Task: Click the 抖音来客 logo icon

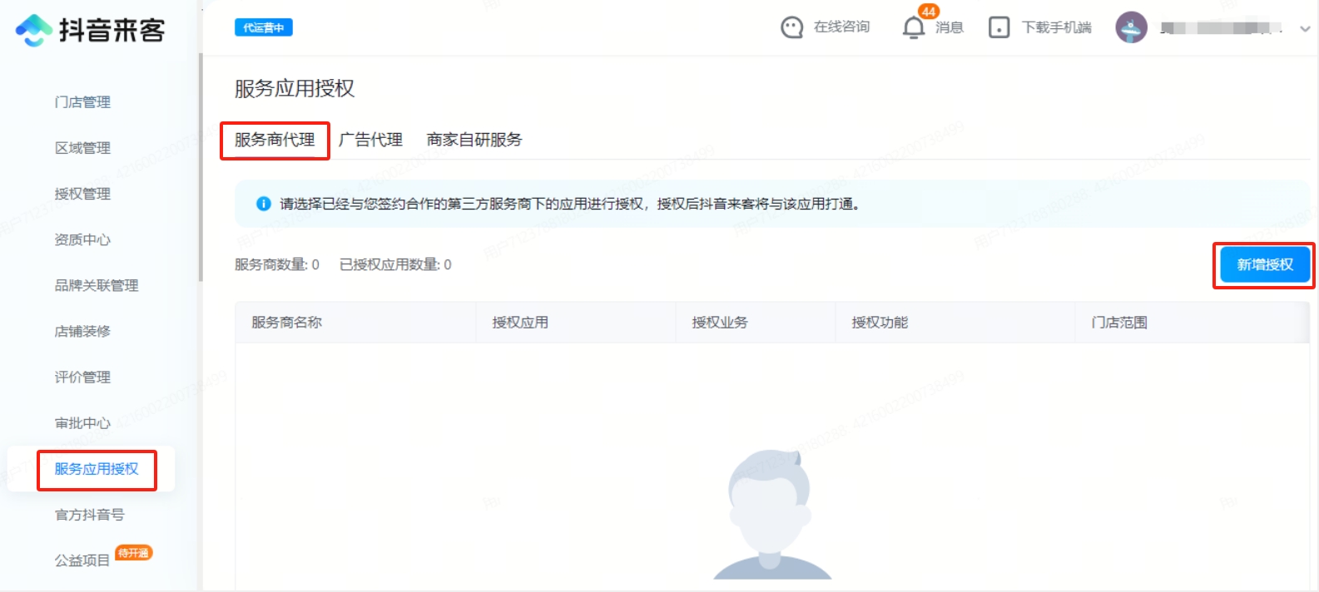Action: 34,31
